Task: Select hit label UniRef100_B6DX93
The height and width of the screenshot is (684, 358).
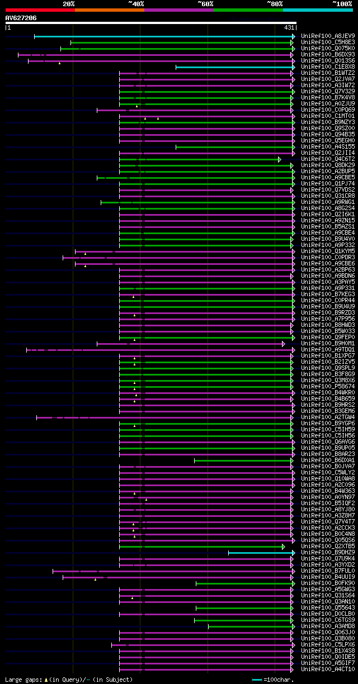Action: pyautogui.click(x=328, y=55)
